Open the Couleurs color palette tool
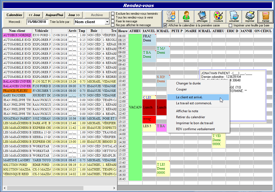Image resolution: width=275 pixels, height=192 pixels. click(x=218, y=16)
